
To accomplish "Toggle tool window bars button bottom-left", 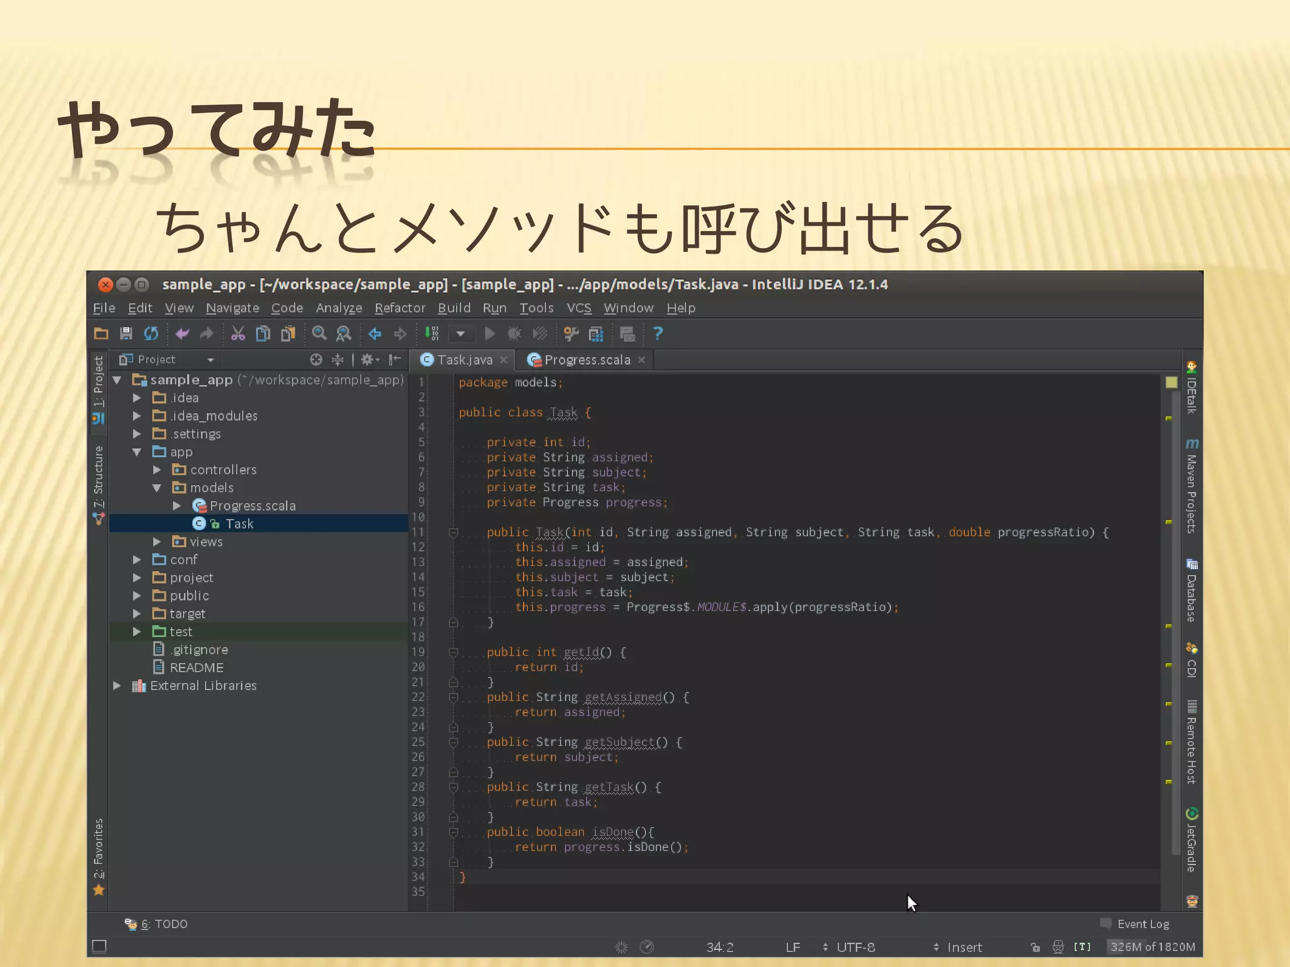I will (x=100, y=946).
